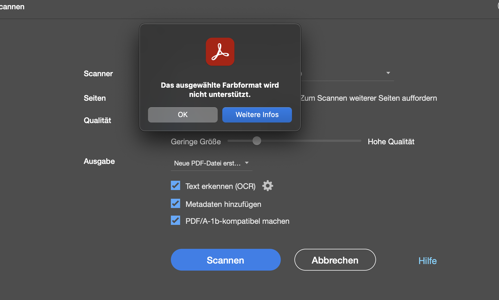Click the quality slider handle
499x300 pixels.
257,141
